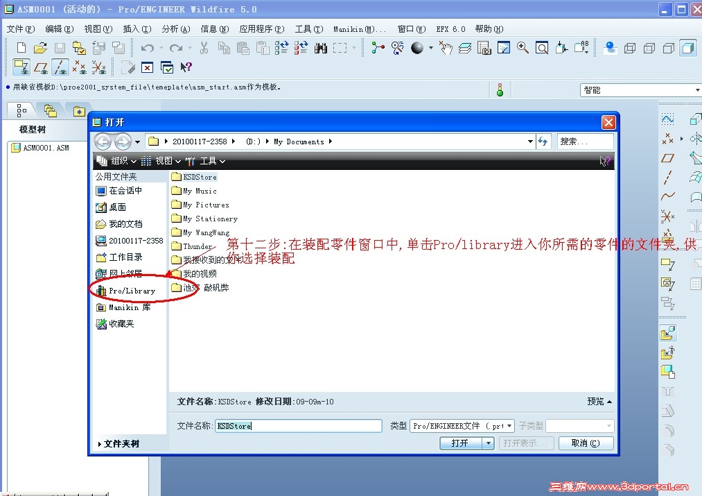Click the context help arrow icon

[186, 67]
